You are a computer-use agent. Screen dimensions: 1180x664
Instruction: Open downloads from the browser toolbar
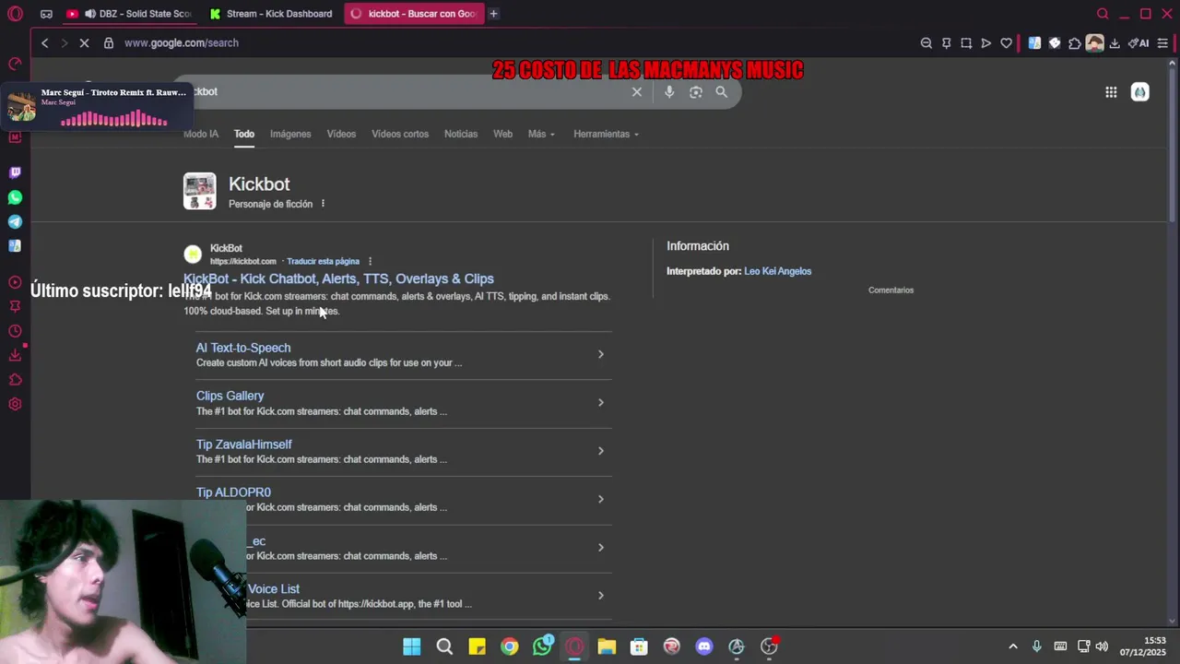coord(1115,42)
